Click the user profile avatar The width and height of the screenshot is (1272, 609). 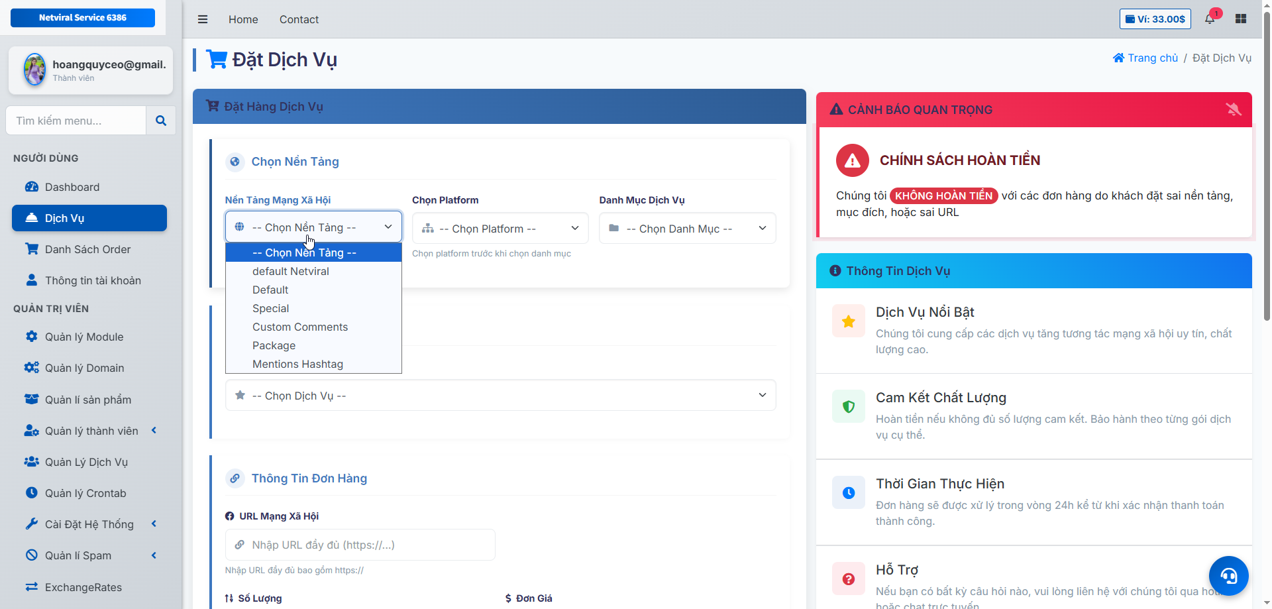click(34, 70)
